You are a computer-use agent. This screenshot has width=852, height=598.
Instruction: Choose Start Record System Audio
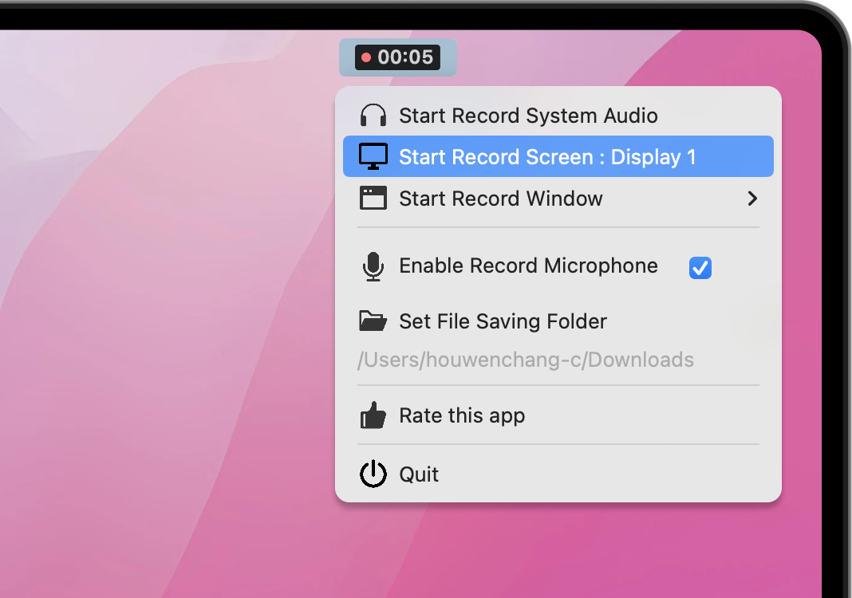click(x=527, y=114)
